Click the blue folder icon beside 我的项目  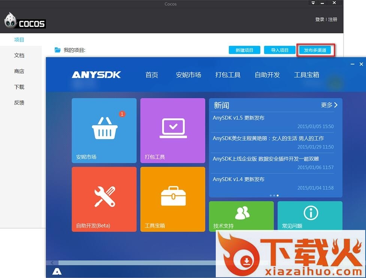pos(58,50)
